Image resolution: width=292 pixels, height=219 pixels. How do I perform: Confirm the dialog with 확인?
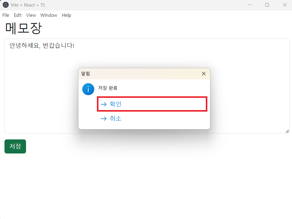tap(152, 104)
